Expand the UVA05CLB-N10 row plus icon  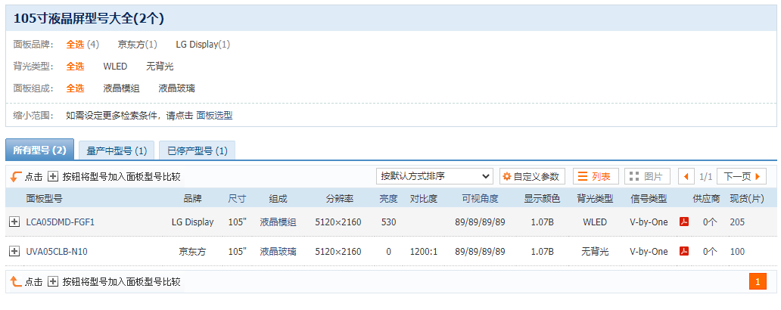click(x=14, y=252)
